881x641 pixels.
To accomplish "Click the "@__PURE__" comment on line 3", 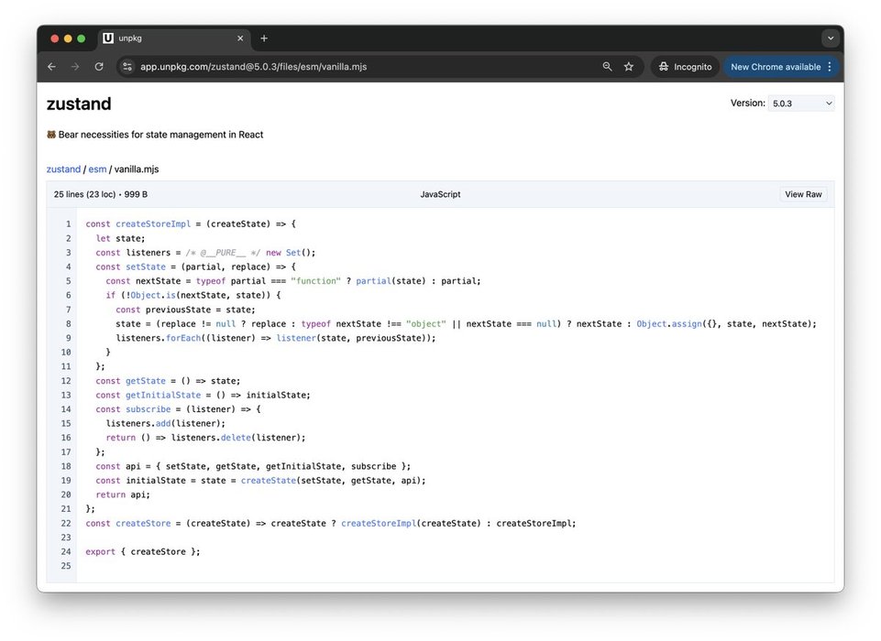I will coord(223,253).
